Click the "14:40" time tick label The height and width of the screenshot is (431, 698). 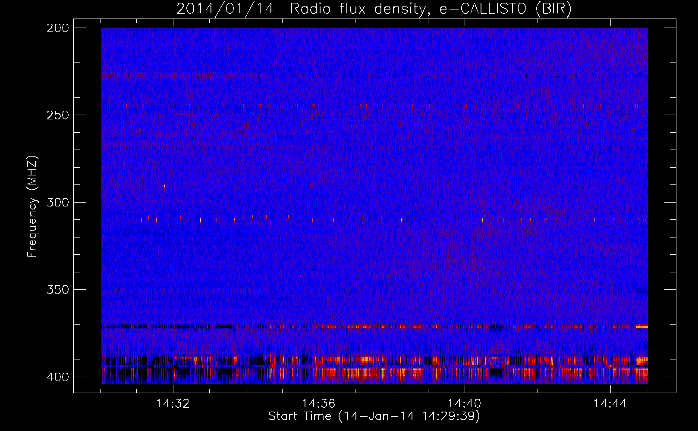pos(465,404)
